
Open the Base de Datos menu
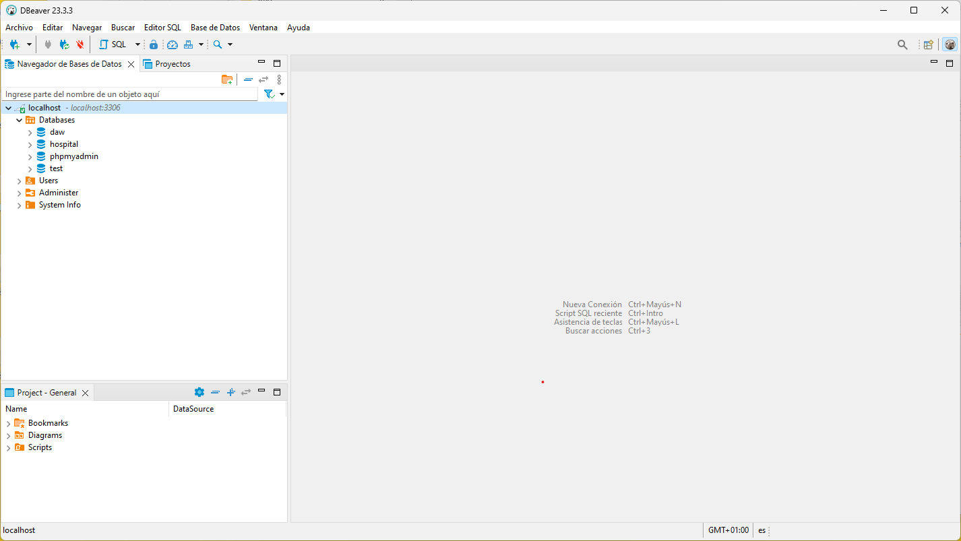[215, 28]
